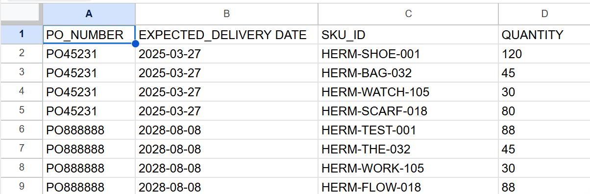Select row 5 header
Screen dimensions: 590x194
21,111
